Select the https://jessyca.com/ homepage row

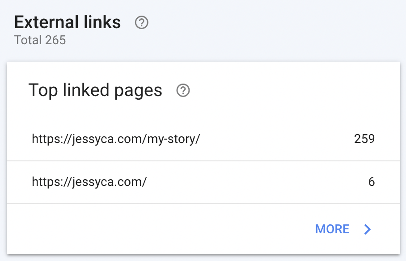[x=203, y=182]
